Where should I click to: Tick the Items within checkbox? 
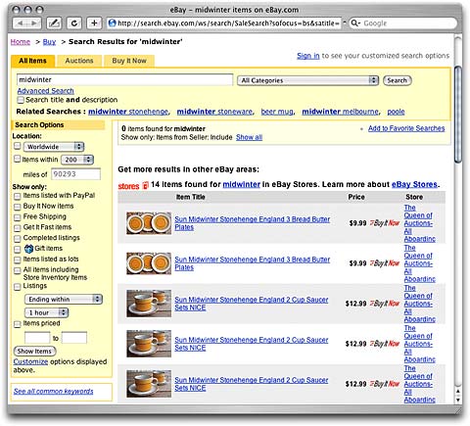tap(17, 159)
